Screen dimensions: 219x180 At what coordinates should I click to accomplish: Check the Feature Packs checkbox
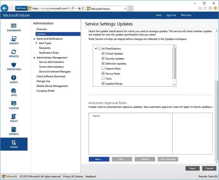coord(103,68)
